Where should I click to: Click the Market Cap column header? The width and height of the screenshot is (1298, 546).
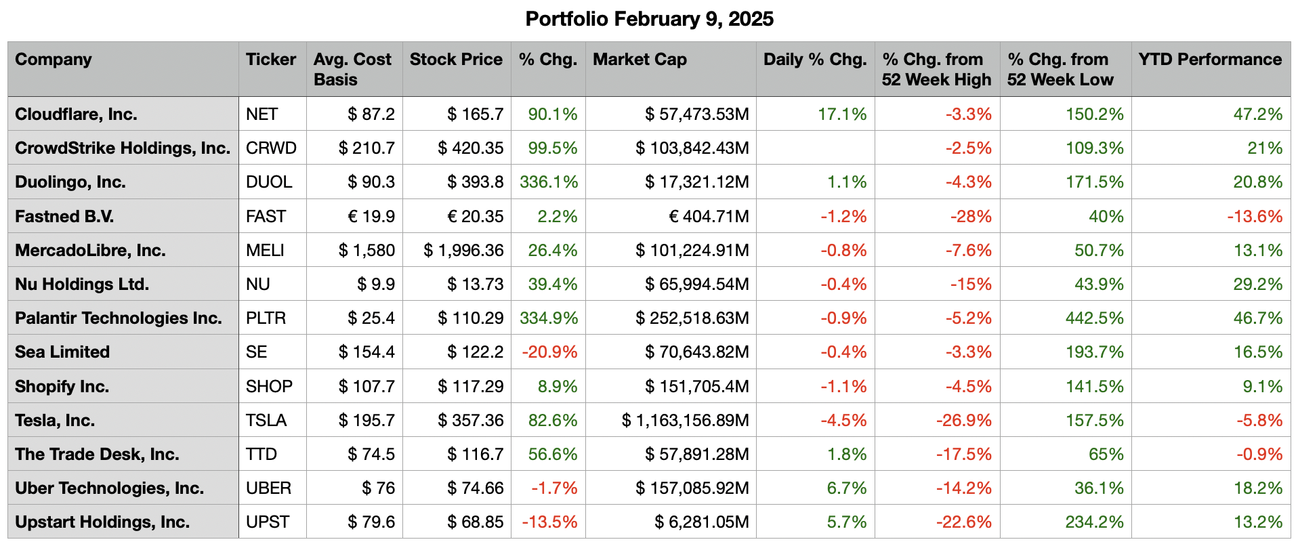click(x=640, y=60)
